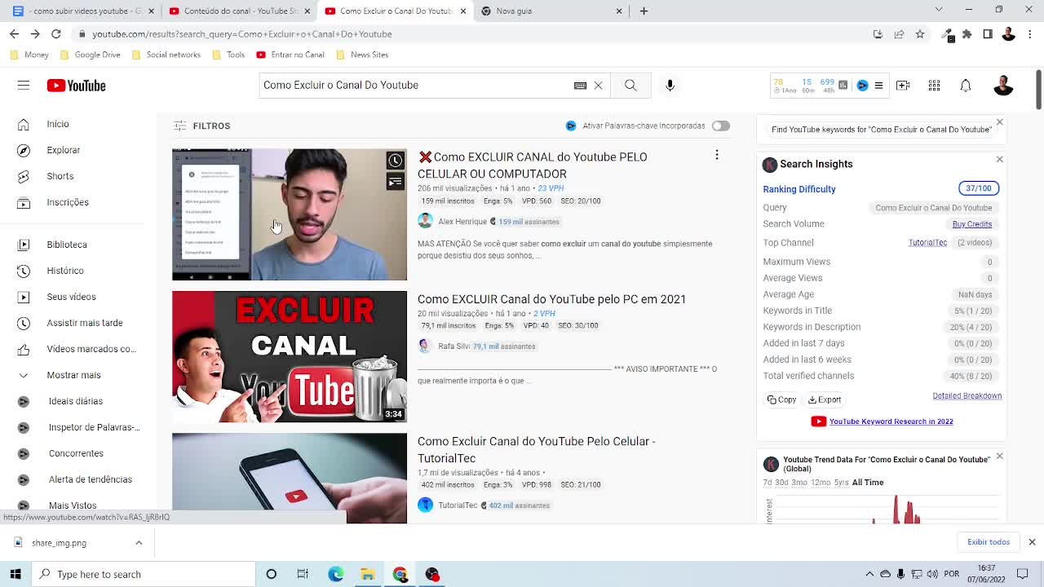Click the Watch later clock icon on first thumbnail
Screen dimensions: 1044x587
[x=396, y=161]
